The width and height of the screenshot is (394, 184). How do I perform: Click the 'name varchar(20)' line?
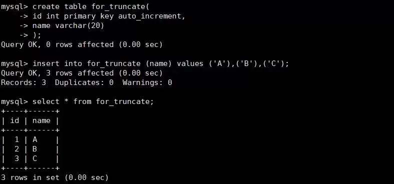point(68,25)
